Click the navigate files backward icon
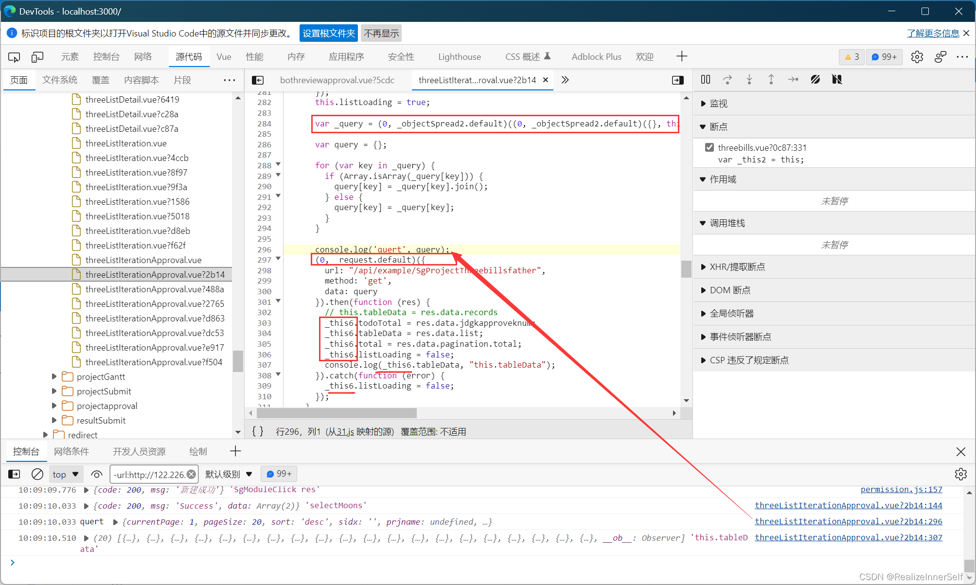976x585 pixels. (258, 79)
